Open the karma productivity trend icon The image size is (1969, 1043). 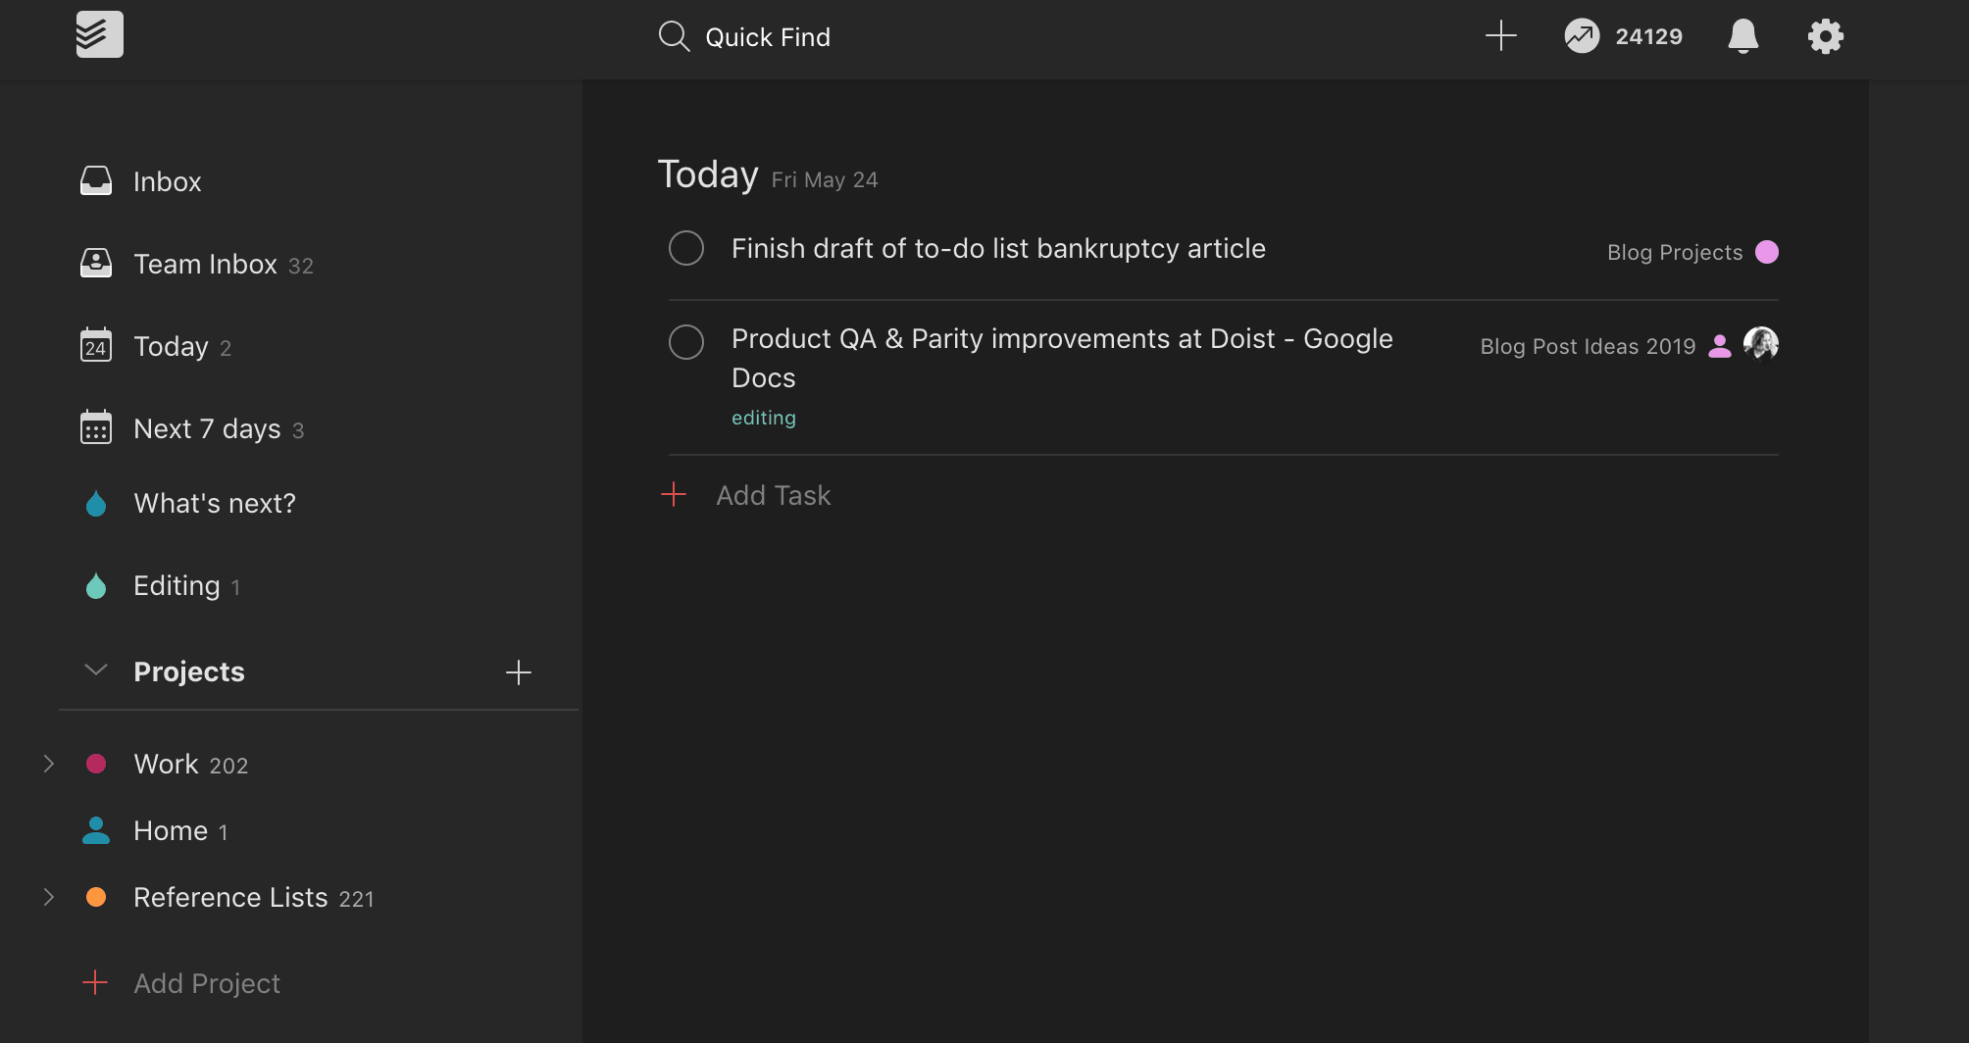coord(1581,36)
